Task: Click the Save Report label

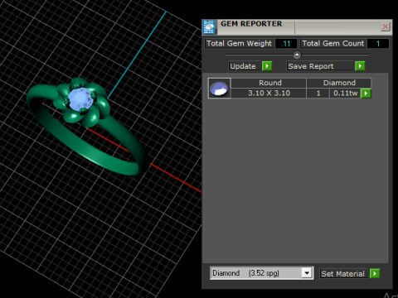Action: tap(320, 66)
